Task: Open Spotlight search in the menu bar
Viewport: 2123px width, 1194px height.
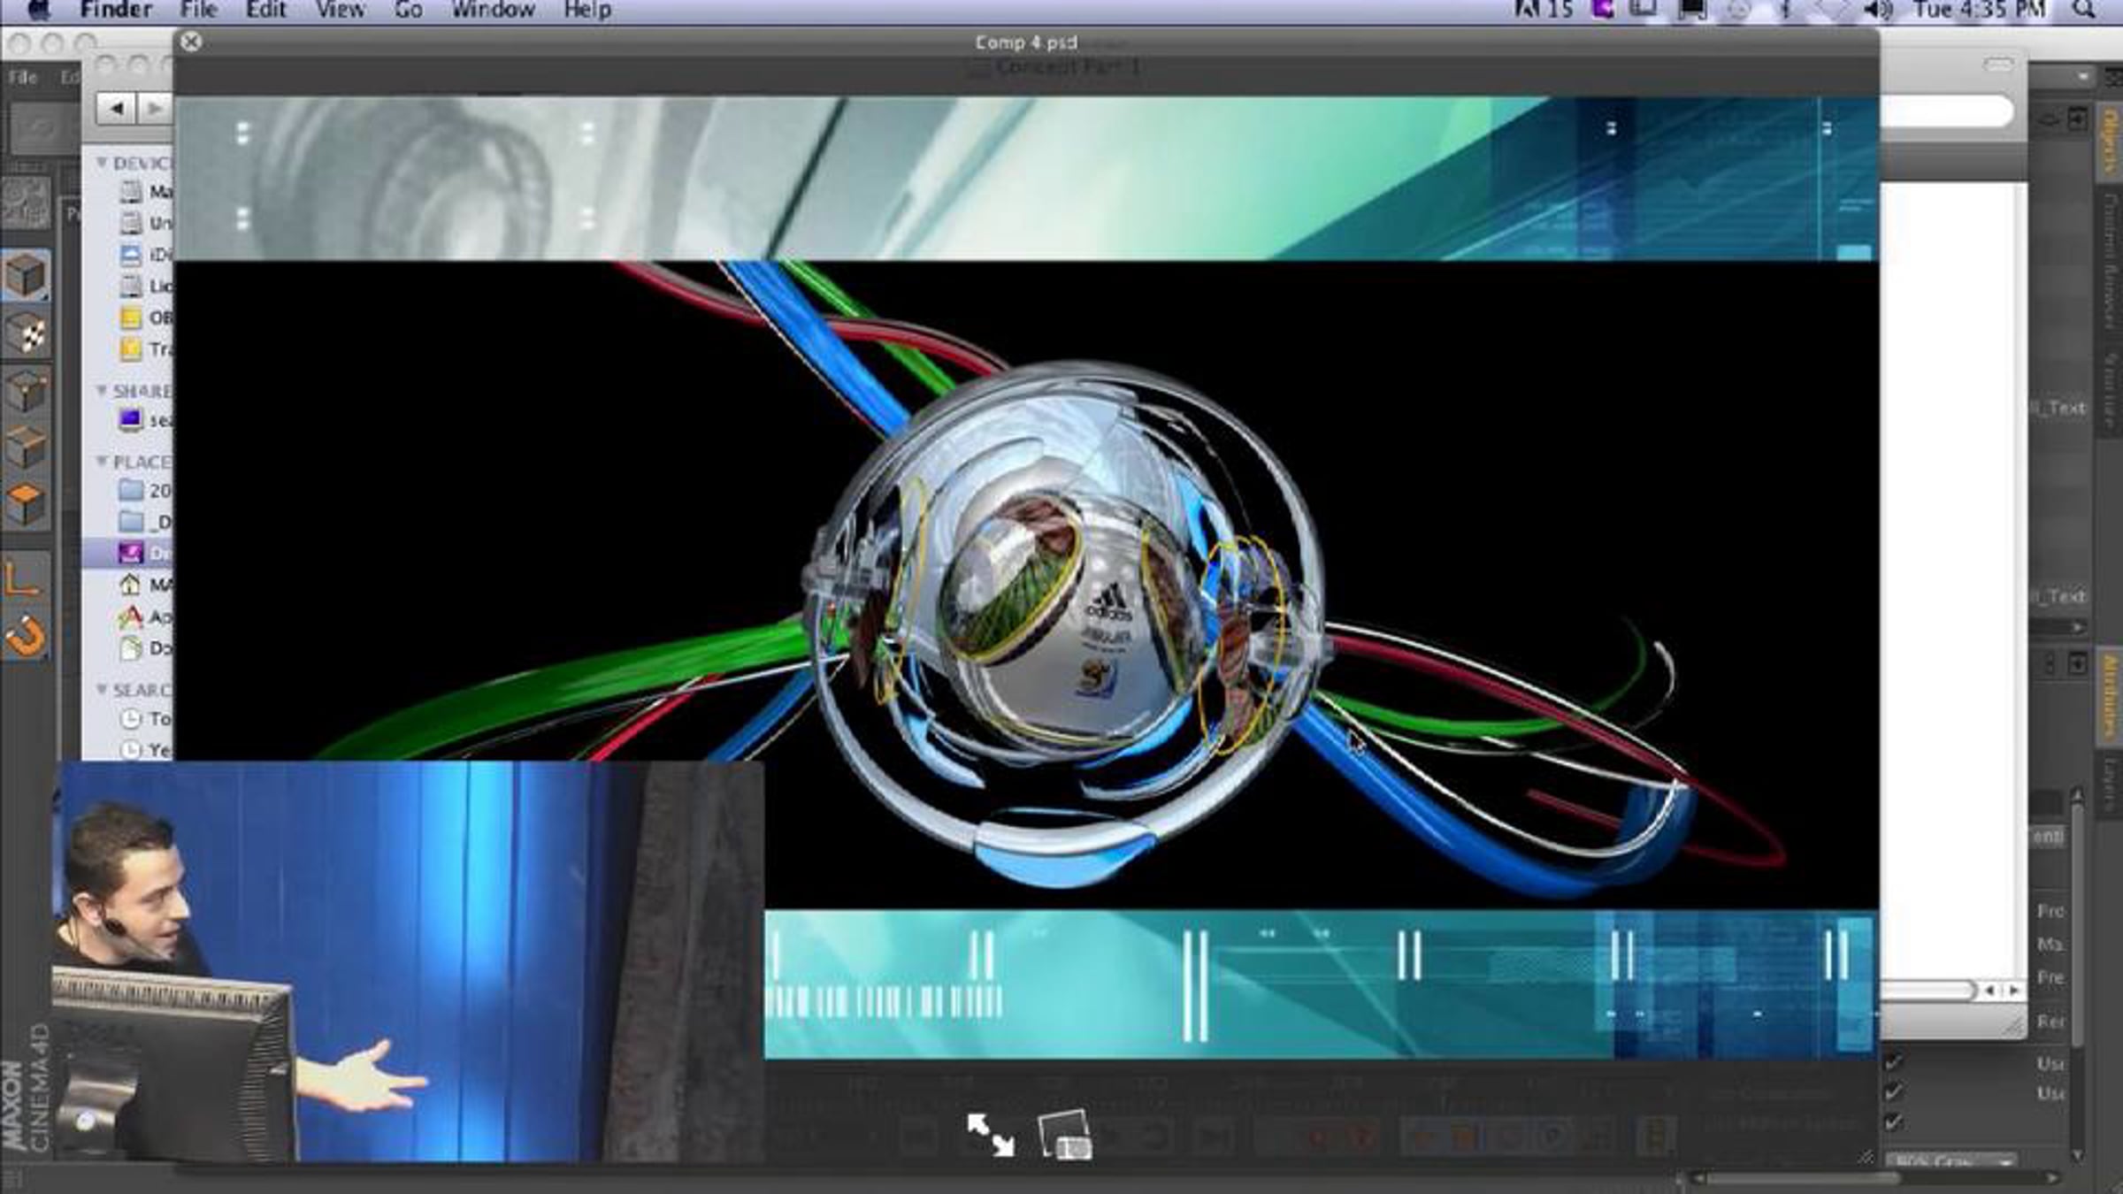Action: tap(2083, 11)
